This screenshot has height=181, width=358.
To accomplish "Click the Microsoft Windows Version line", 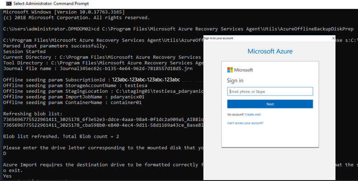I will (x=64, y=12).
